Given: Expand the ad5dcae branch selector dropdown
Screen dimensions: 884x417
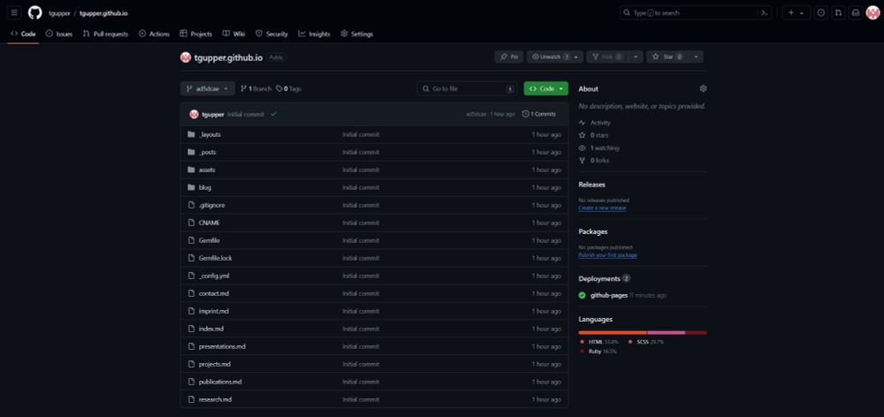Looking at the screenshot, I should [x=208, y=89].
